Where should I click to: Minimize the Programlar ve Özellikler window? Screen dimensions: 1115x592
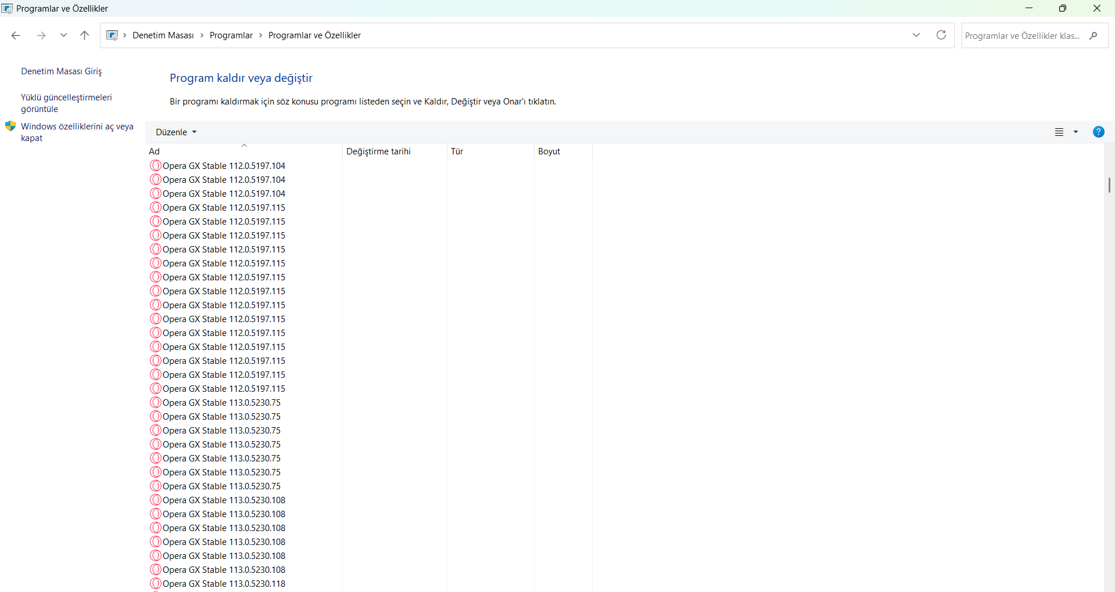[x=1029, y=8]
